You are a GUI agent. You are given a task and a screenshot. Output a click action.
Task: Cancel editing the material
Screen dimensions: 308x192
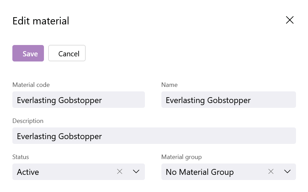(67, 53)
